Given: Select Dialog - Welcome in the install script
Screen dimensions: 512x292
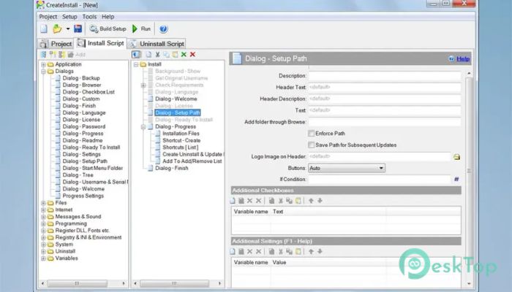Looking at the screenshot, I should tap(176, 99).
